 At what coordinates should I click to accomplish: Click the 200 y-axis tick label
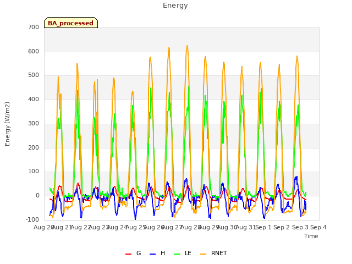click(34, 148)
